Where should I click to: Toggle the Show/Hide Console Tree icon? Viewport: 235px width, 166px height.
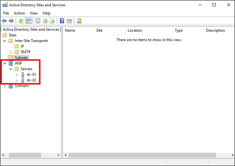[29, 21]
